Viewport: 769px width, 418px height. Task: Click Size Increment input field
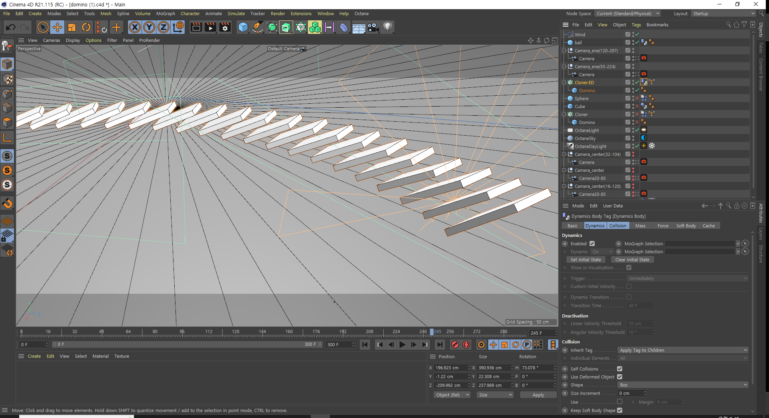(x=630, y=393)
